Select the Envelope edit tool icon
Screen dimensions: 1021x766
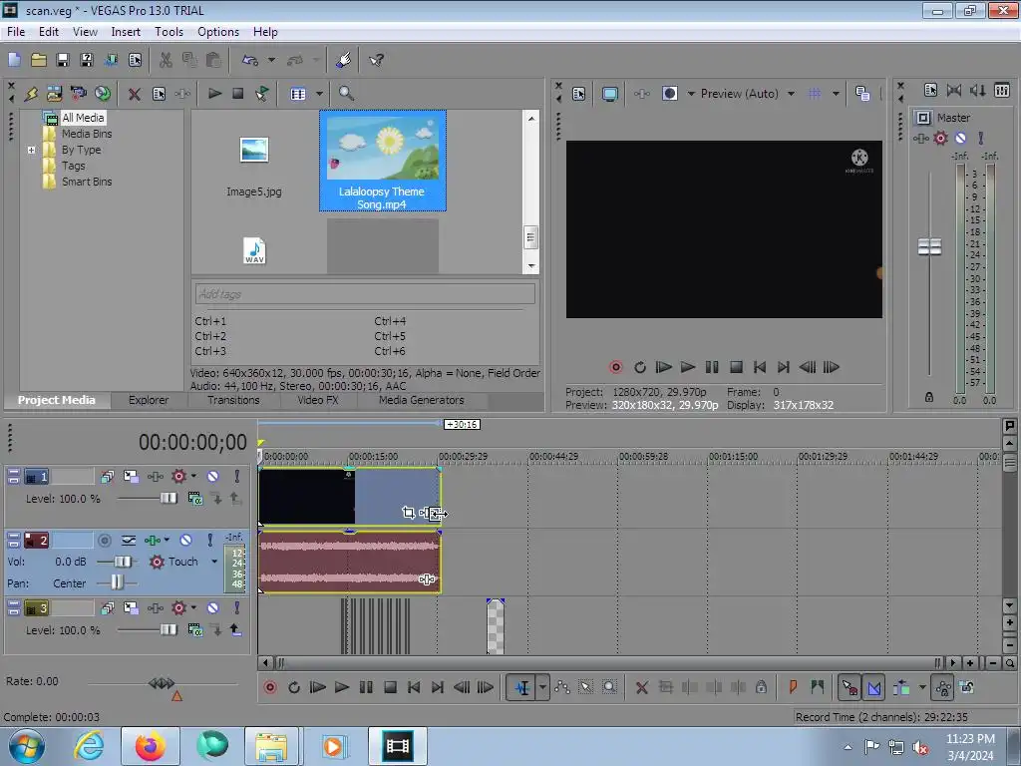coord(562,687)
